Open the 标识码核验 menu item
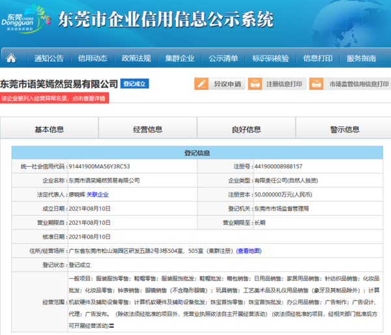Screen dimensions: 391x335 (270, 59)
